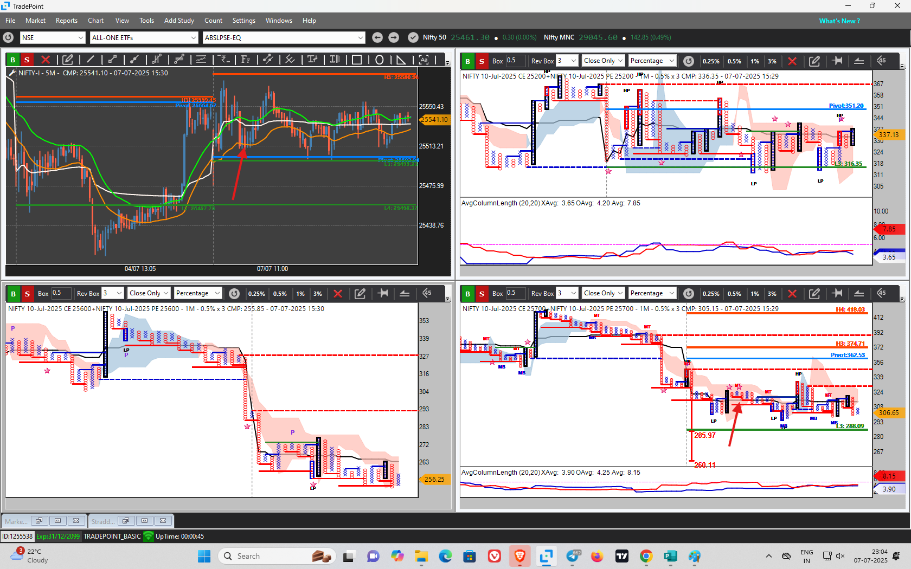
Task: Toggle 1% box size in 25200 straddle chart
Action: click(x=755, y=61)
